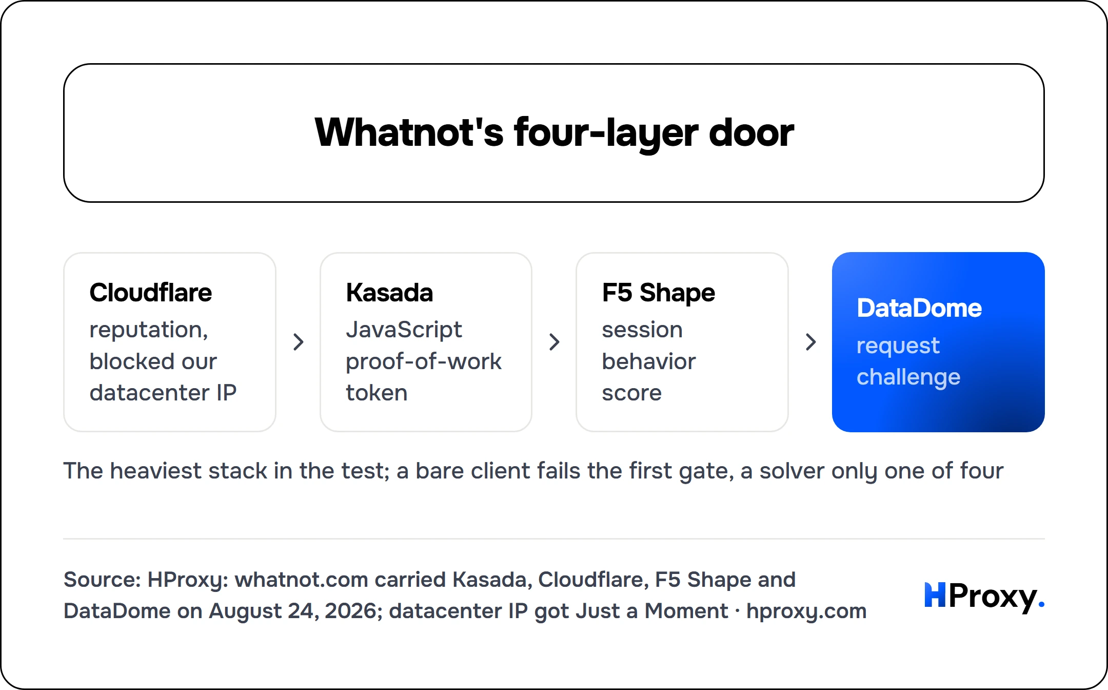Image resolution: width=1108 pixels, height=690 pixels.
Task: Select the Kasada card heading
Action: [x=389, y=293]
